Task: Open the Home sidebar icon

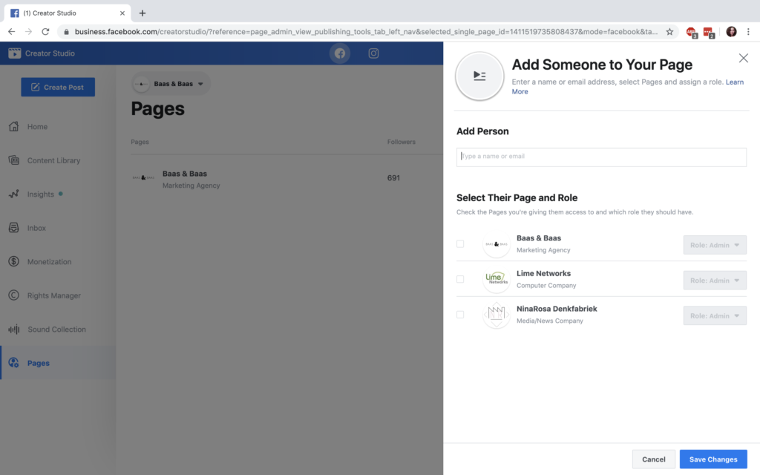Action: [x=13, y=126]
